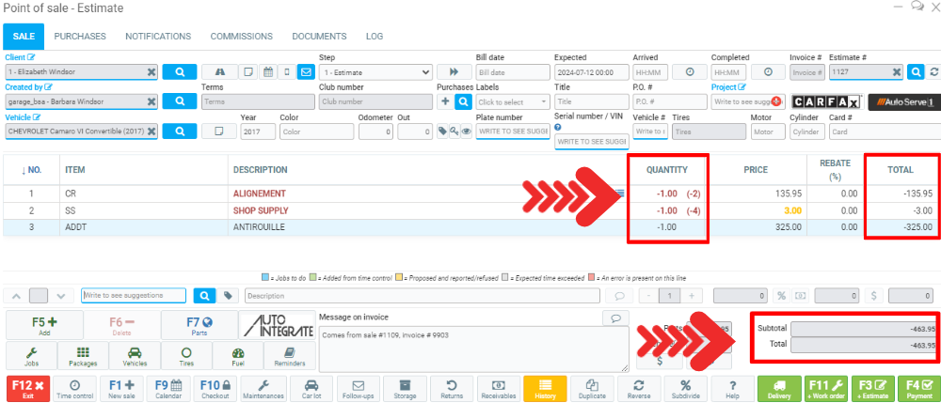Open the Labels 'Click to select' dropdown

(x=513, y=101)
